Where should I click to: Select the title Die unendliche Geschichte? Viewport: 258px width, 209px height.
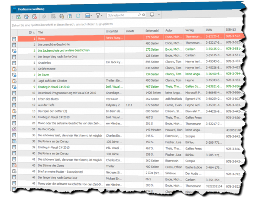pyautogui.click(x=54, y=44)
